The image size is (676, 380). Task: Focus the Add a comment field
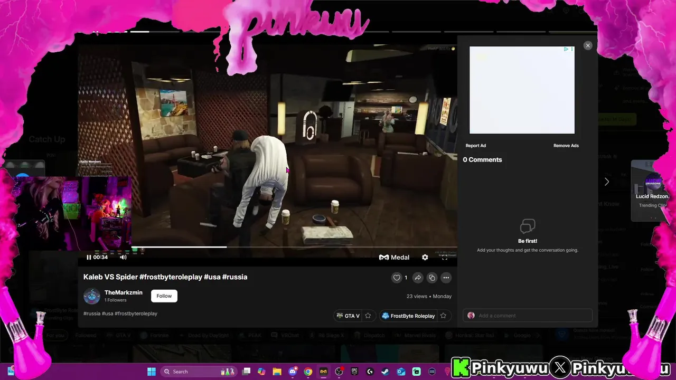click(528, 316)
